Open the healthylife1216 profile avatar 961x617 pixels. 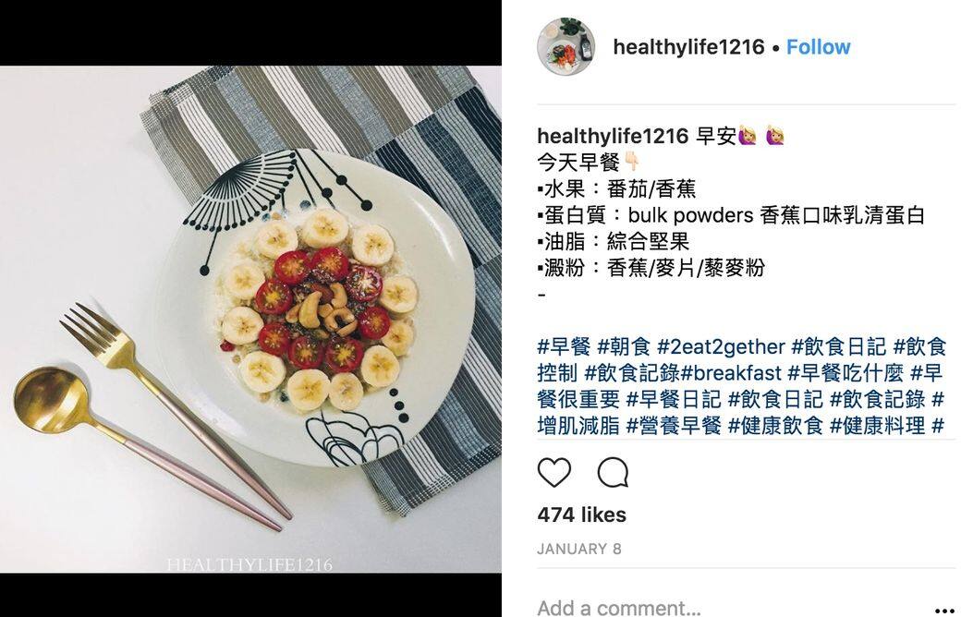pos(566,47)
